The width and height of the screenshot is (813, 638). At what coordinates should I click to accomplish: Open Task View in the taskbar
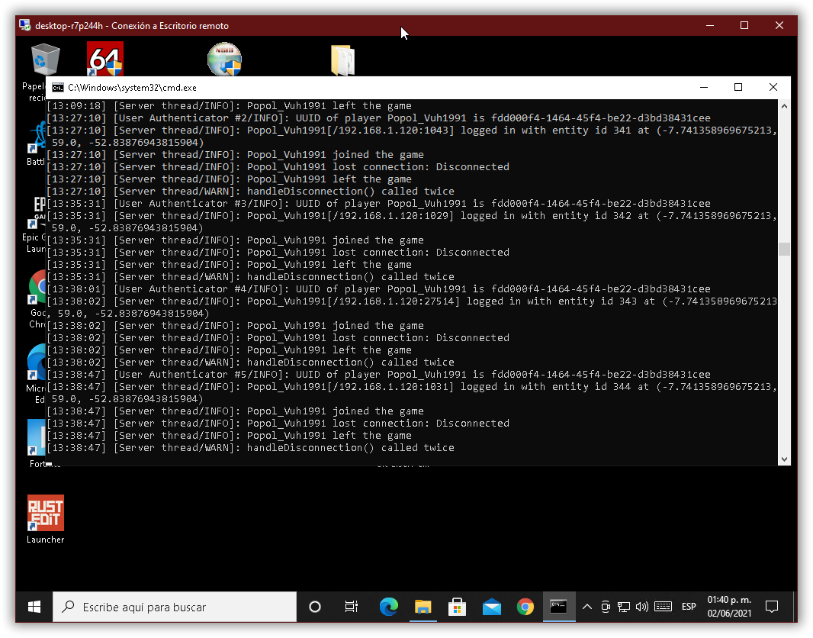point(352,607)
